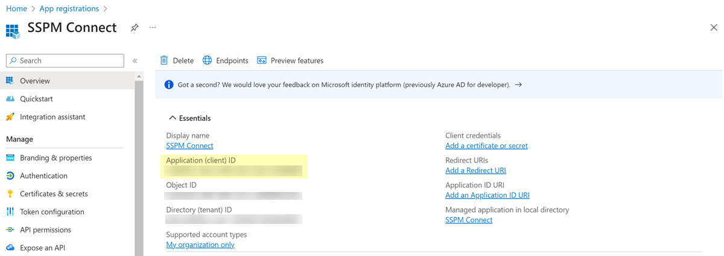This screenshot has width=724, height=256.
Task: Open Branding & properties
Action: 56,158
